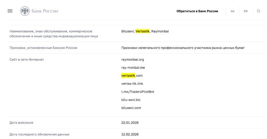Select the text 'ray-monbai.me'
The height and width of the screenshot is (139, 267).
point(133,68)
